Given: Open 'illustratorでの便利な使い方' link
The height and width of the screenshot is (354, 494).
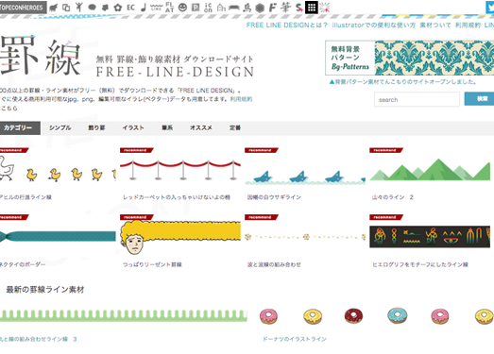Looking at the screenshot, I should tap(373, 25).
